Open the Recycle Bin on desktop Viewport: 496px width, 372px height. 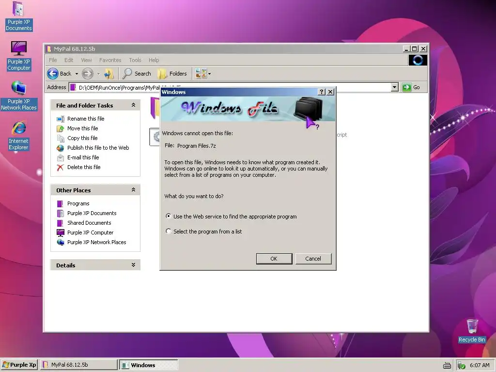(472, 331)
